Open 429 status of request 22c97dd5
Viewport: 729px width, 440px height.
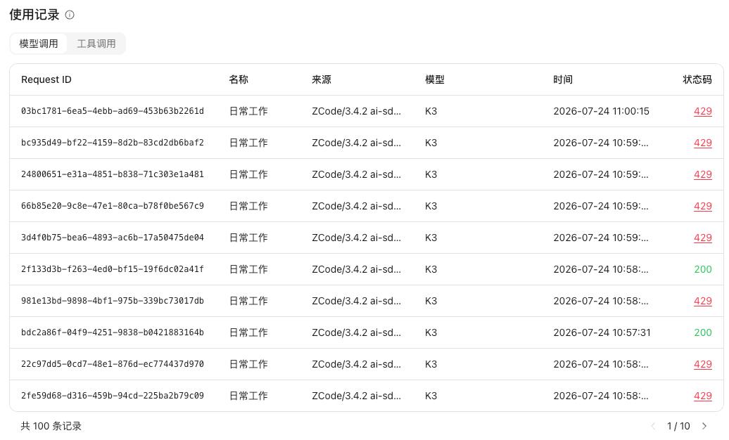click(702, 364)
